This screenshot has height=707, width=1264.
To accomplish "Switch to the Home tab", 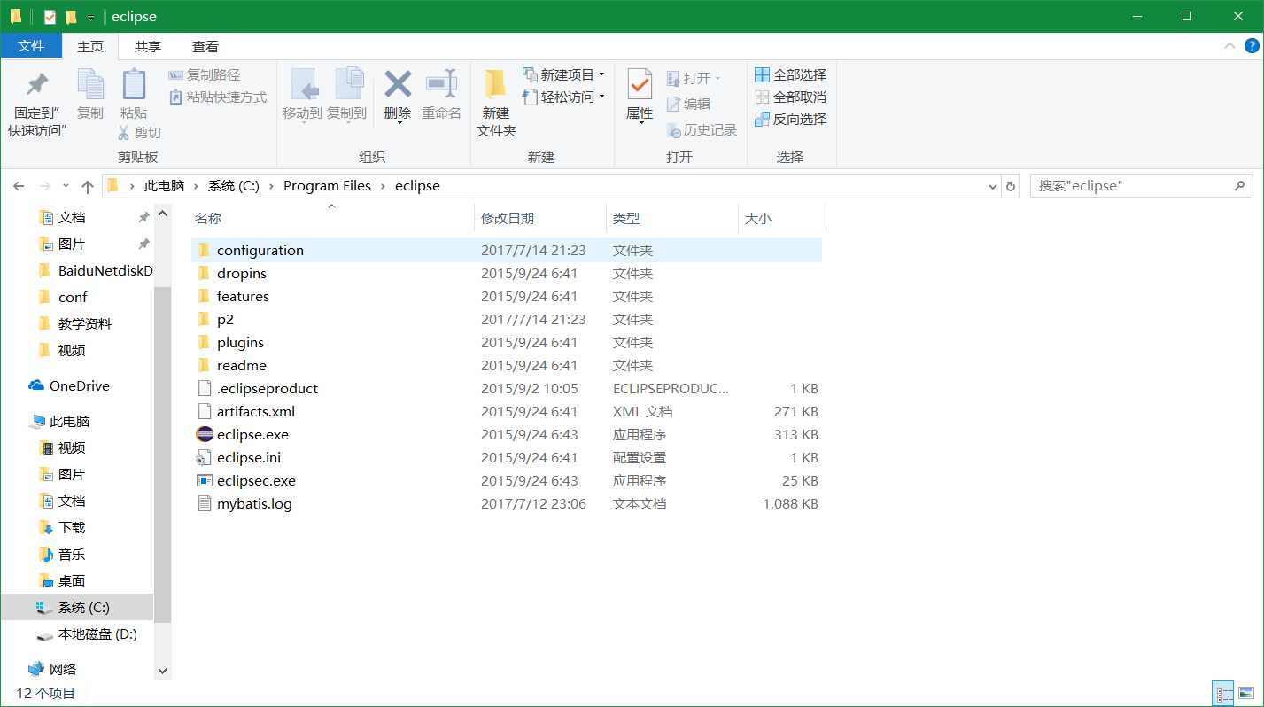I will pyautogui.click(x=90, y=47).
